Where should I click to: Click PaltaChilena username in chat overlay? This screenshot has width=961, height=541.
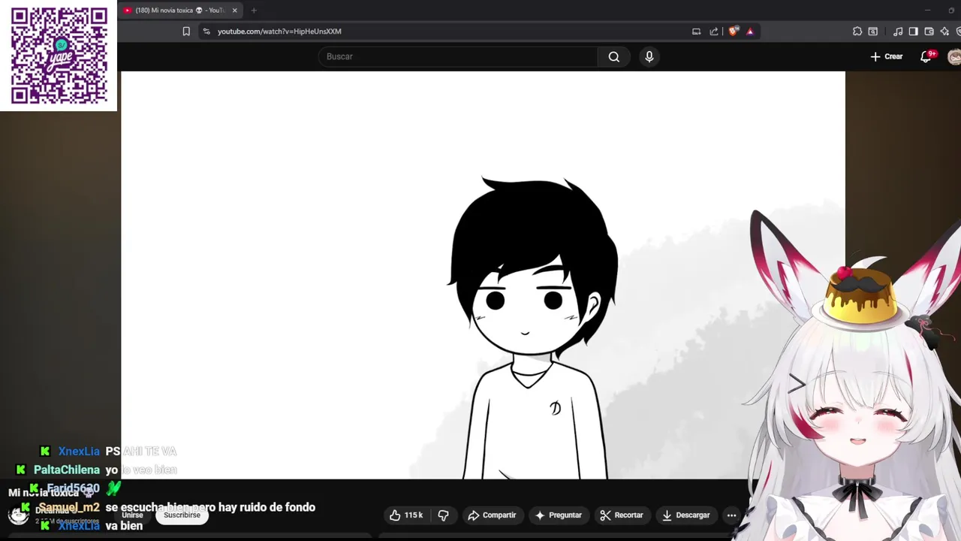click(x=67, y=470)
